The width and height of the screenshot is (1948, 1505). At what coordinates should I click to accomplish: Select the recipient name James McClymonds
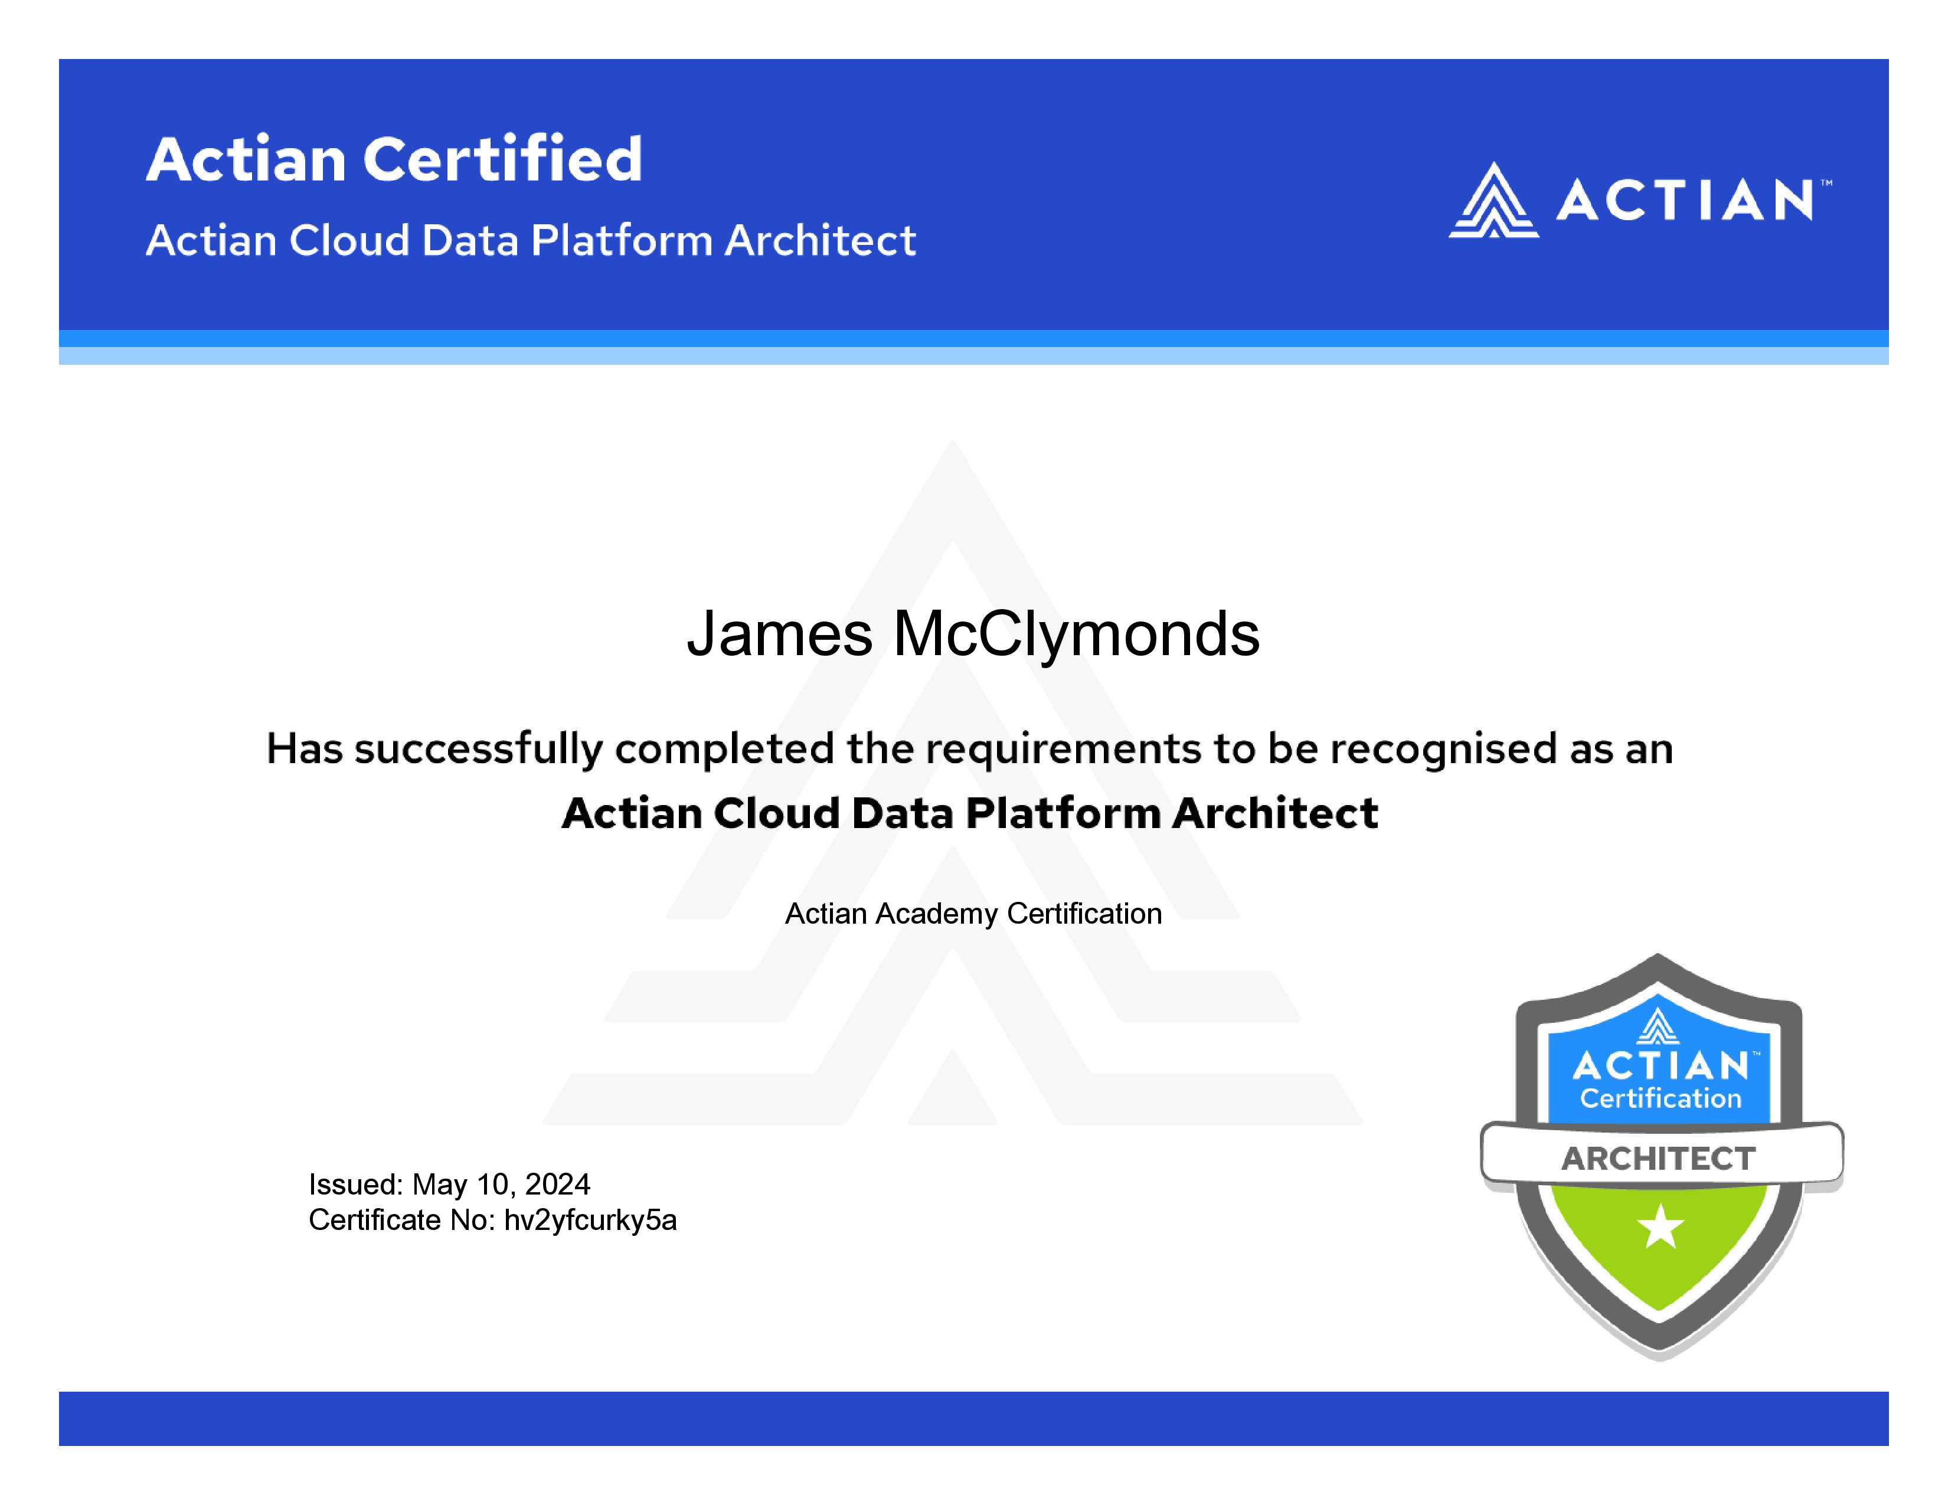(973, 634)
